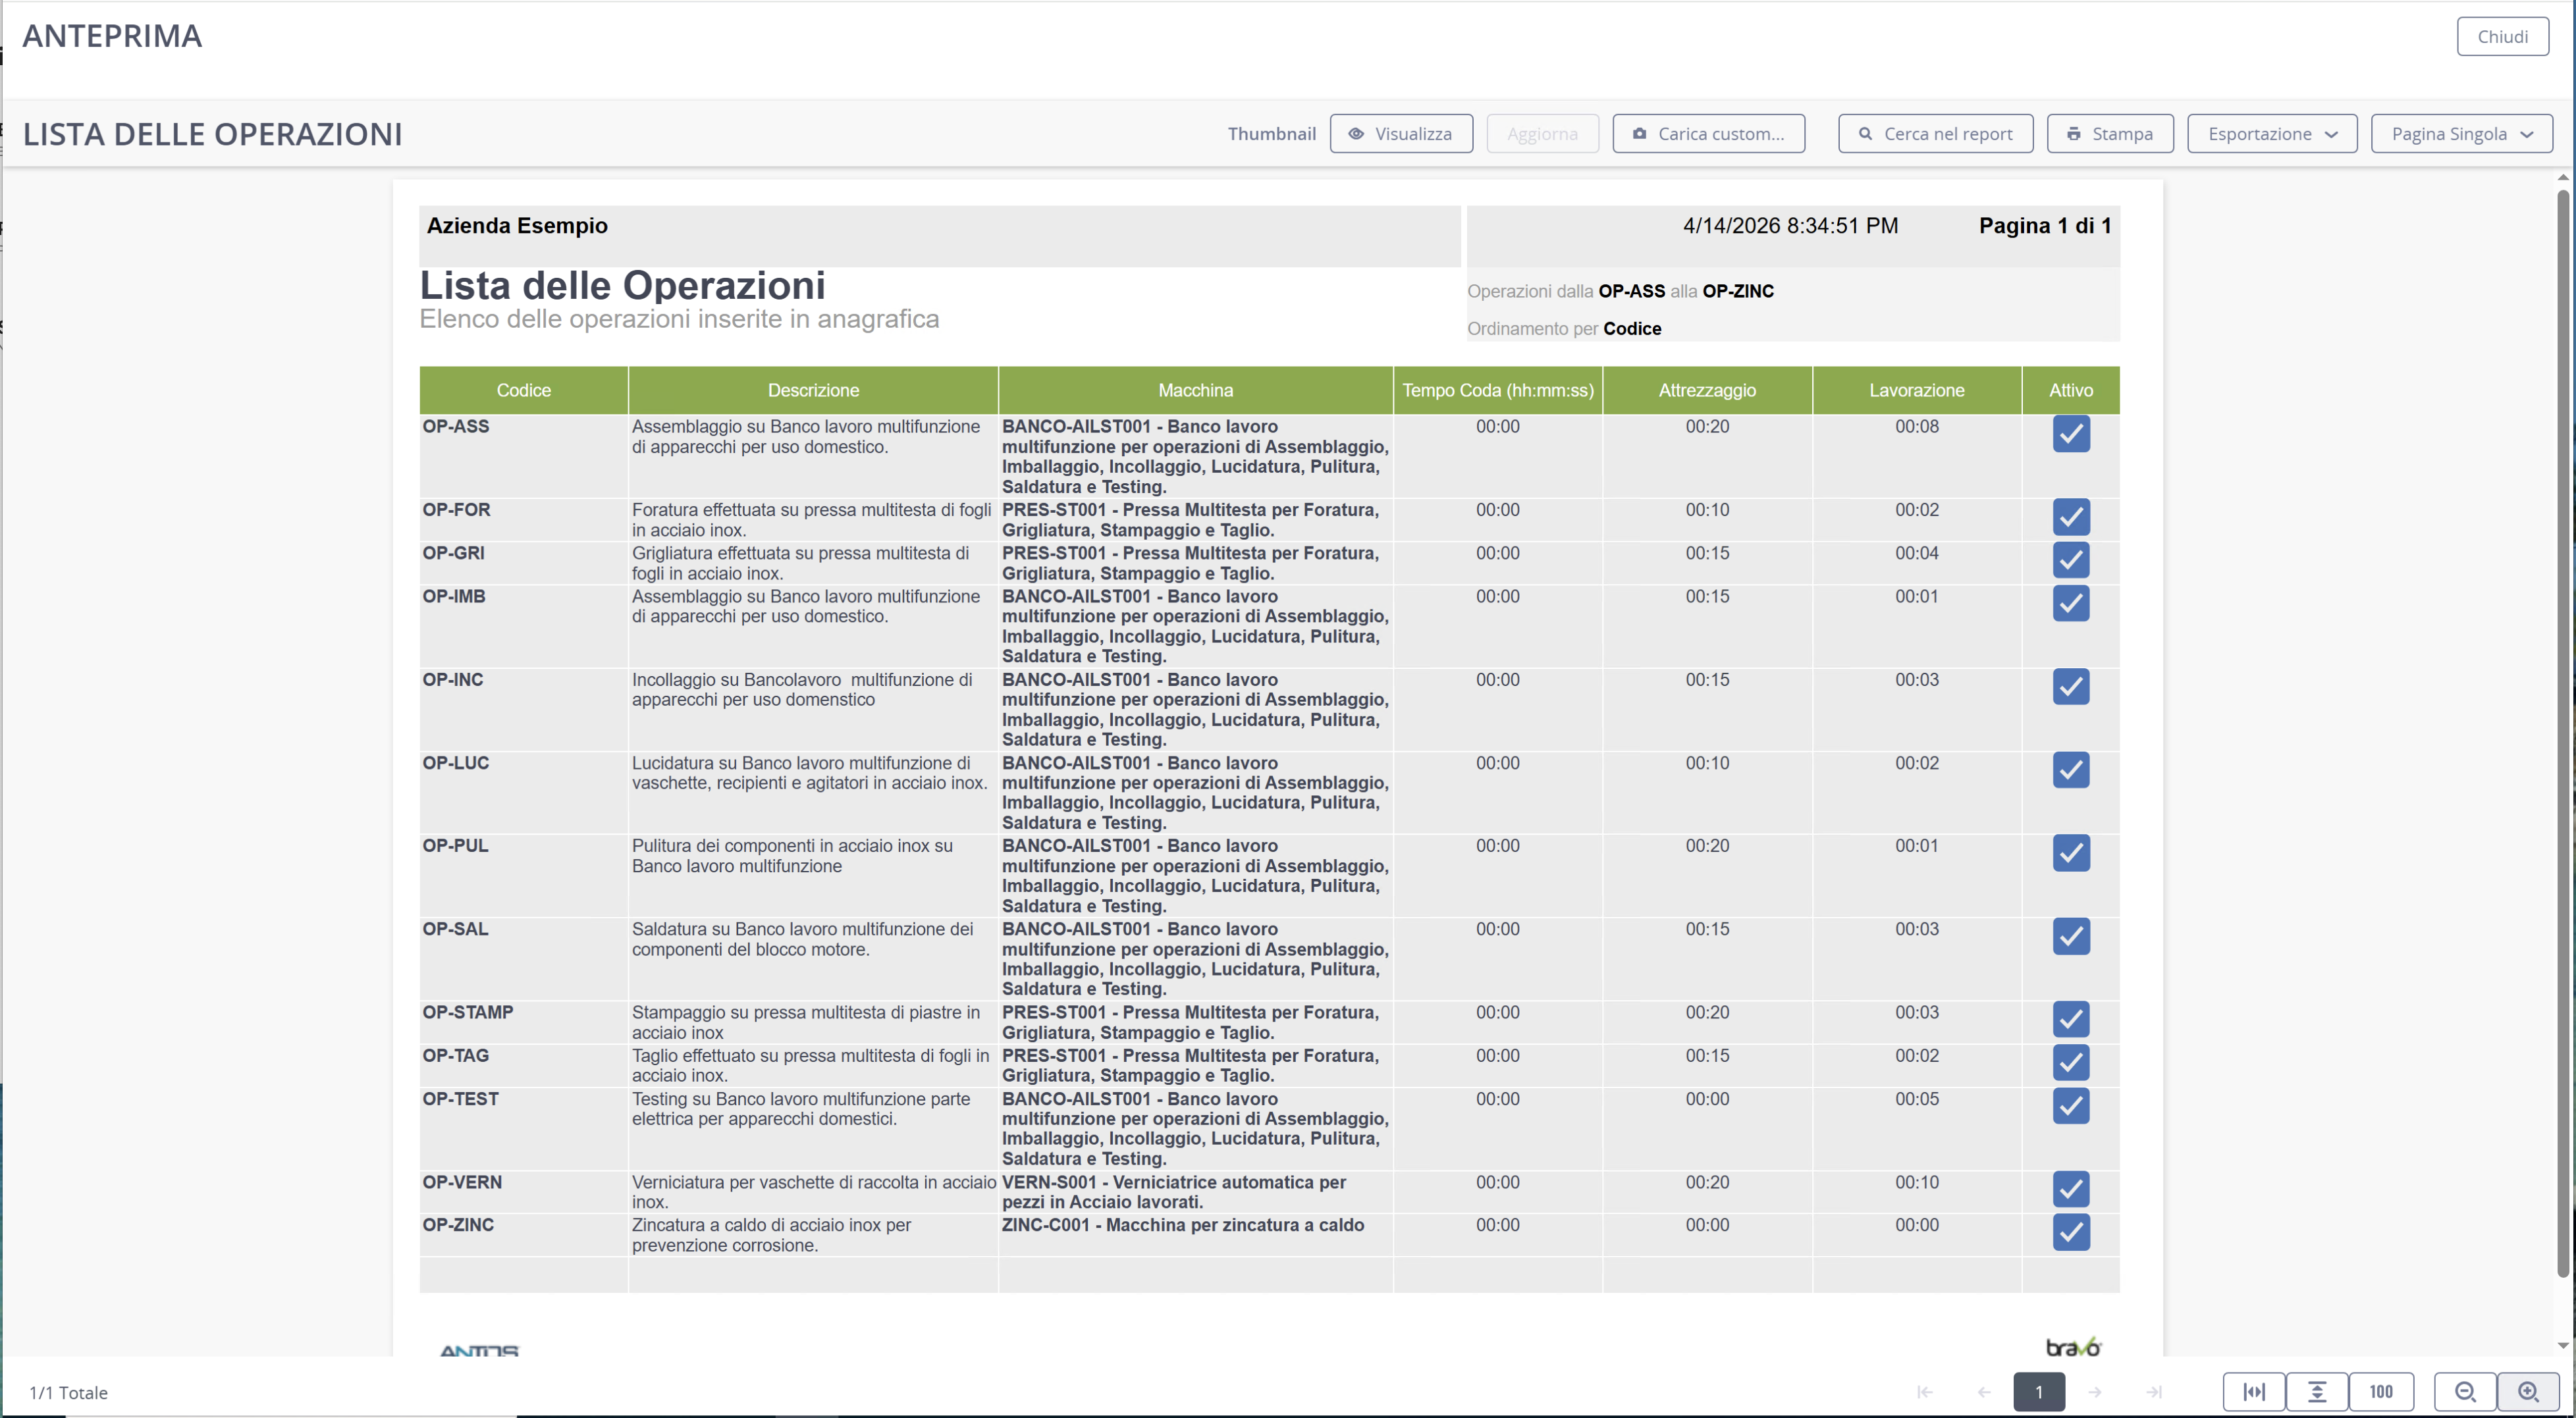
Task: Click the Descrizione column header
Action: (x=813, y=390)
